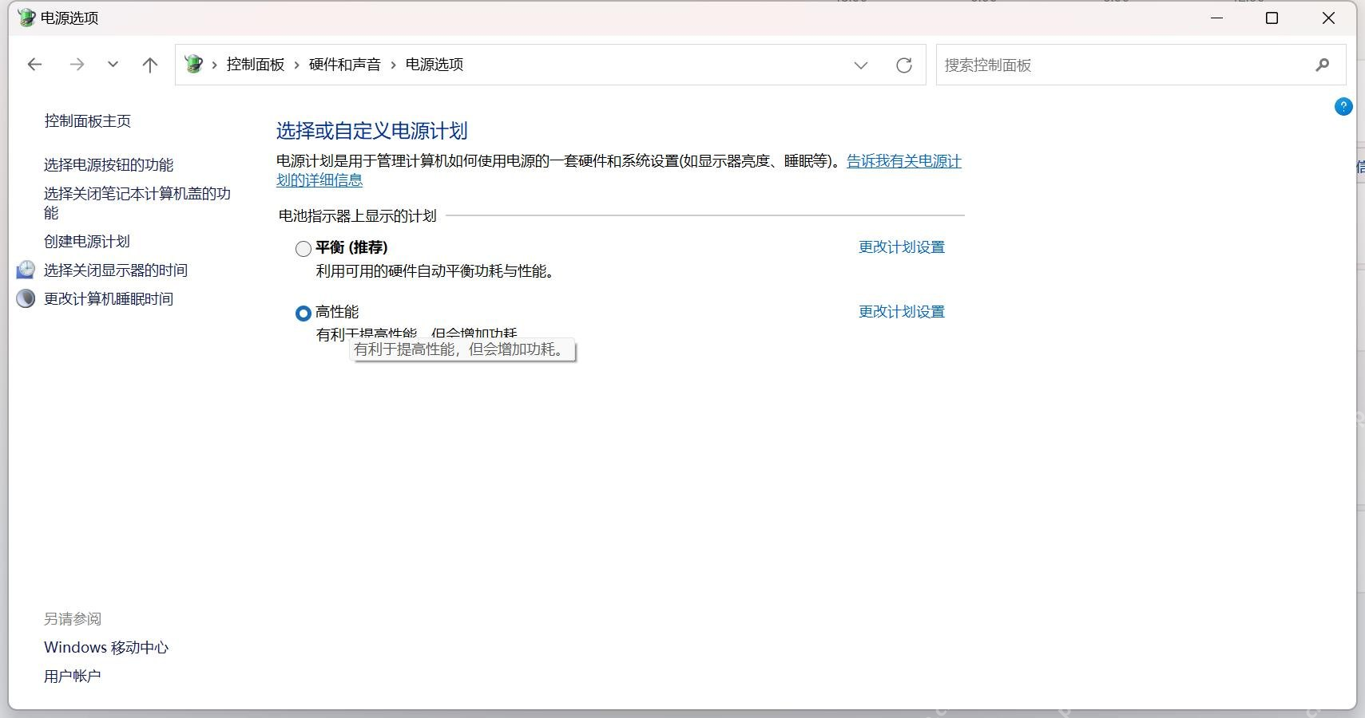Open 选择关闭笔记本计算机盖的功能
The image size is (1365, 718).
[x=137, y=203]
